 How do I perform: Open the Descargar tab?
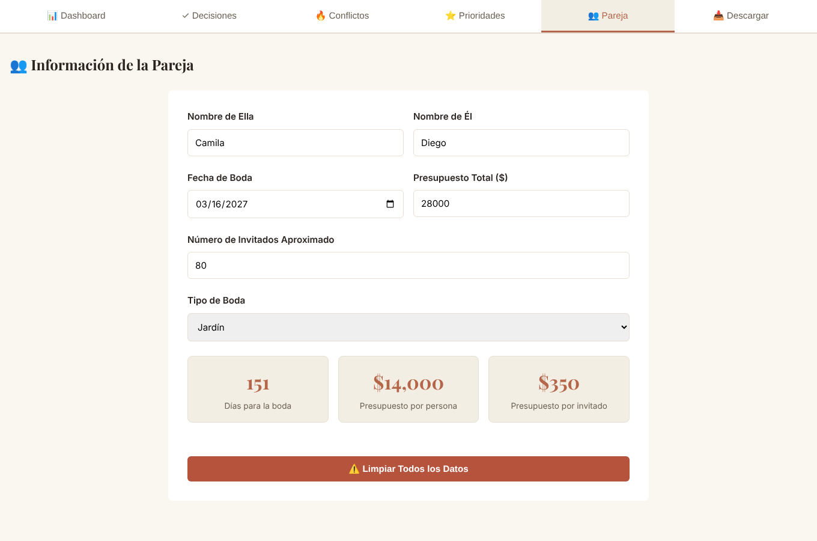tap(741, 16)
